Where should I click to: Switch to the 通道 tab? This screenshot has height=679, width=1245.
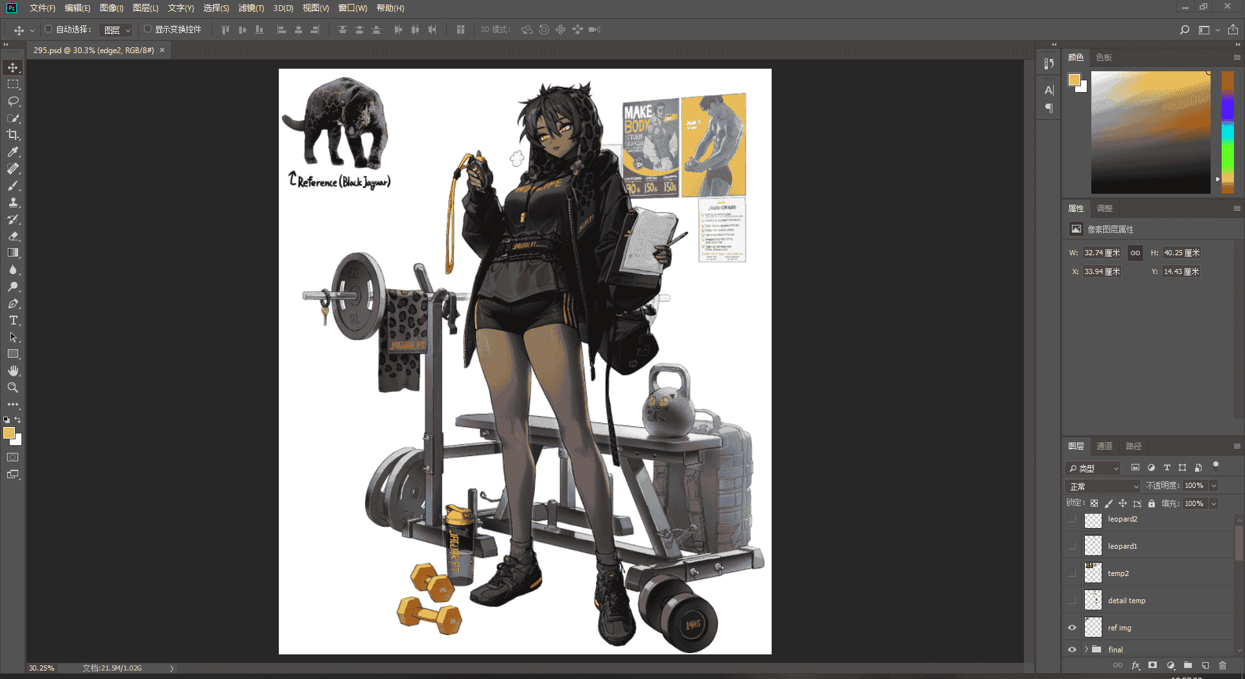(x=1104, y=446)
